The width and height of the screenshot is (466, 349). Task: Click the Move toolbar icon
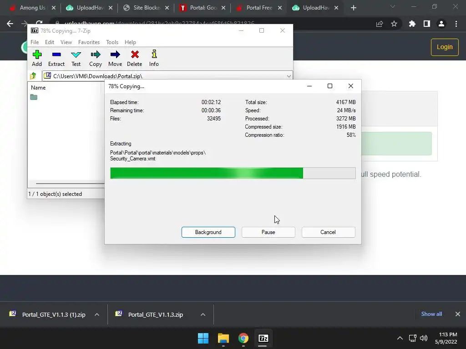point(115,58)
